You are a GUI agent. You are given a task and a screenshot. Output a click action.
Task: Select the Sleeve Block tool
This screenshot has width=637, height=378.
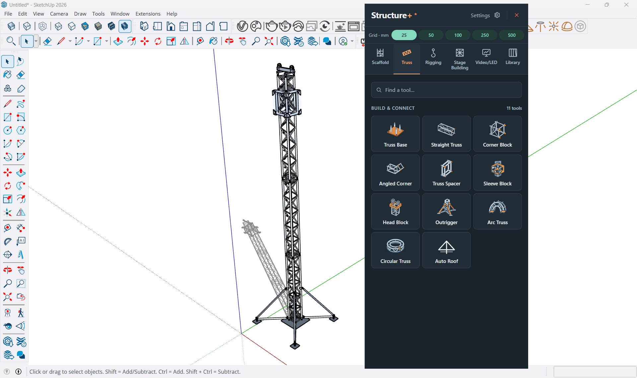coord(497,172)
